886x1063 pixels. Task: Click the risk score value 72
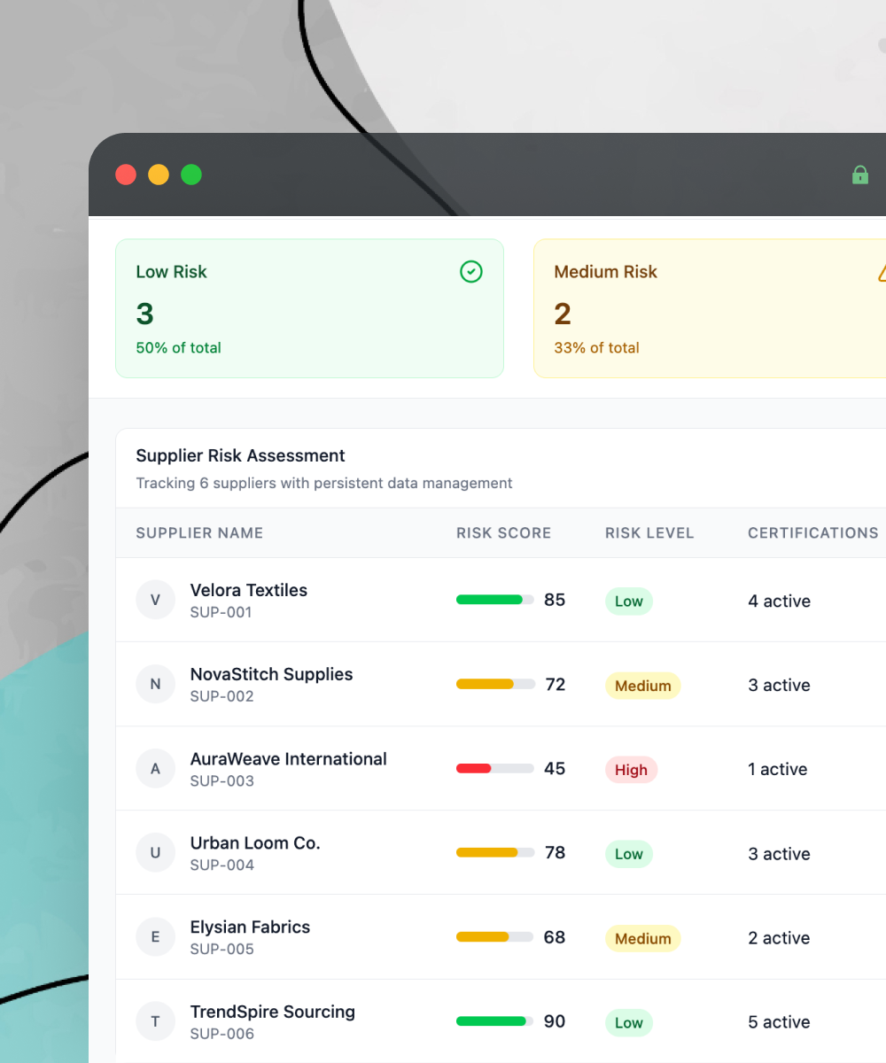coord(555,684)
